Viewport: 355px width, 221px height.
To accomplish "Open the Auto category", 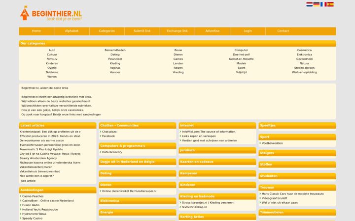I will coord(52,50).
